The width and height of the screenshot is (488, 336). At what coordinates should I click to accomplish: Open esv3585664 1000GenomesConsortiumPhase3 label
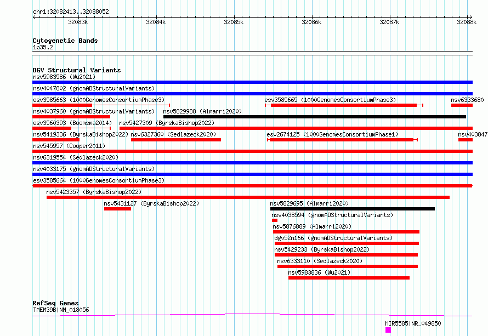(x=99, y=180)
